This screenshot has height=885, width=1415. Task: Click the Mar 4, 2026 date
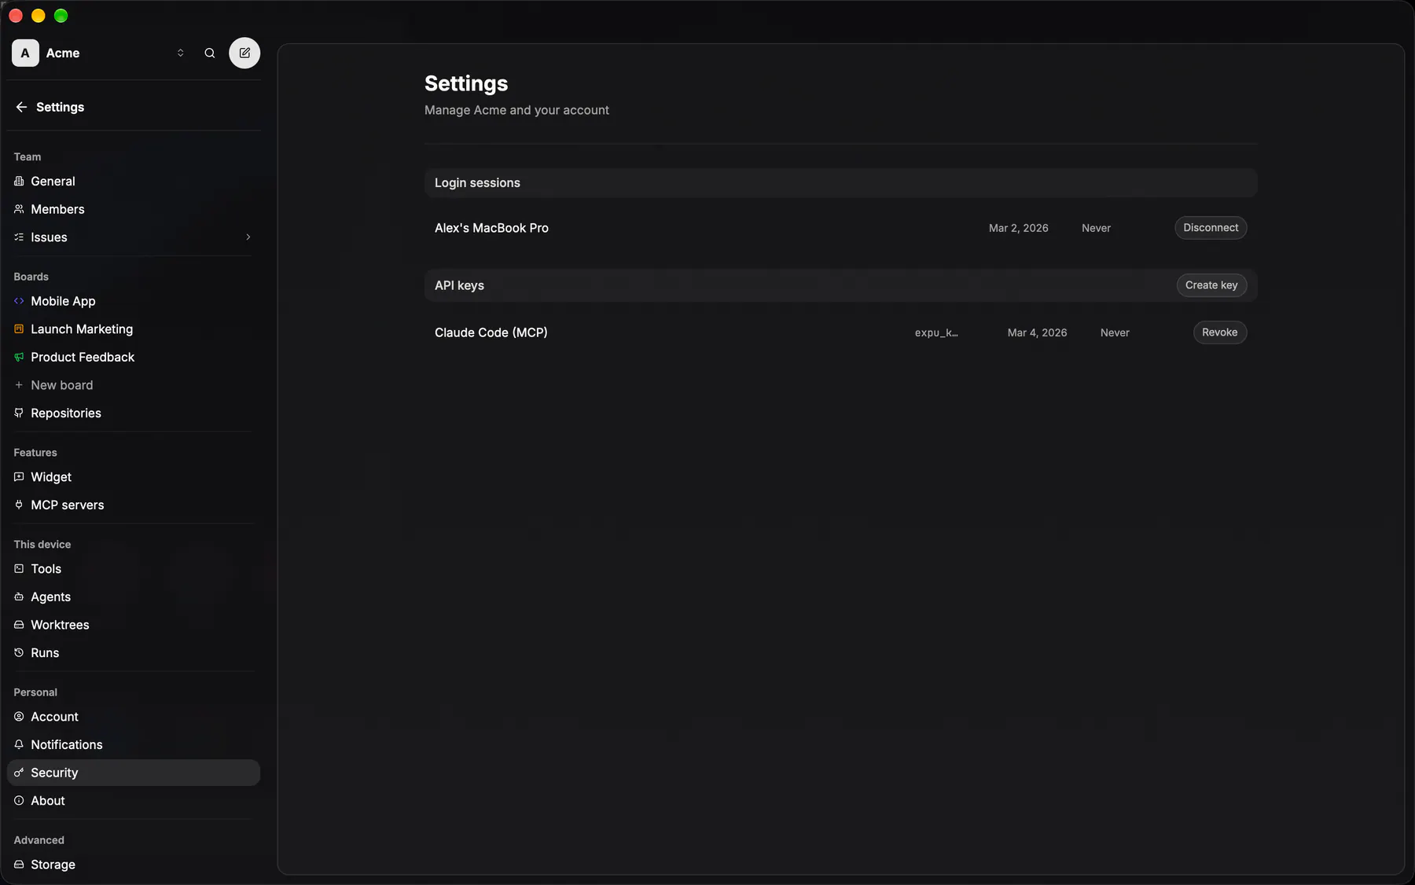[x=1038, y=333]
